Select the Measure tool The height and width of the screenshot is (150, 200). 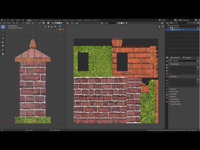(x=3, y=54)
